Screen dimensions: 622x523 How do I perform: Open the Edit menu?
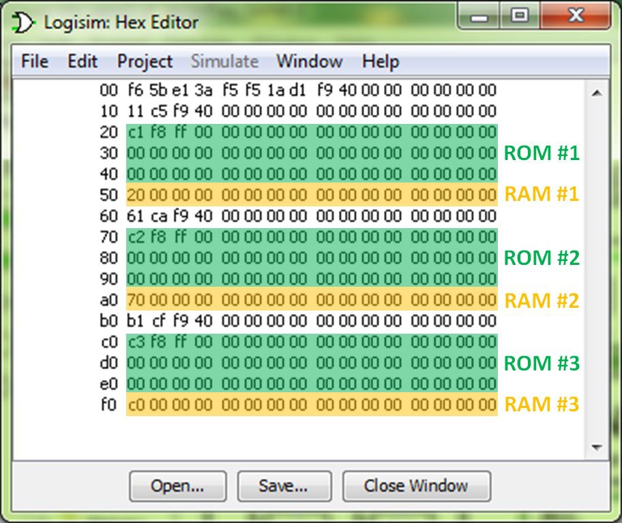(x=83, y=61)
